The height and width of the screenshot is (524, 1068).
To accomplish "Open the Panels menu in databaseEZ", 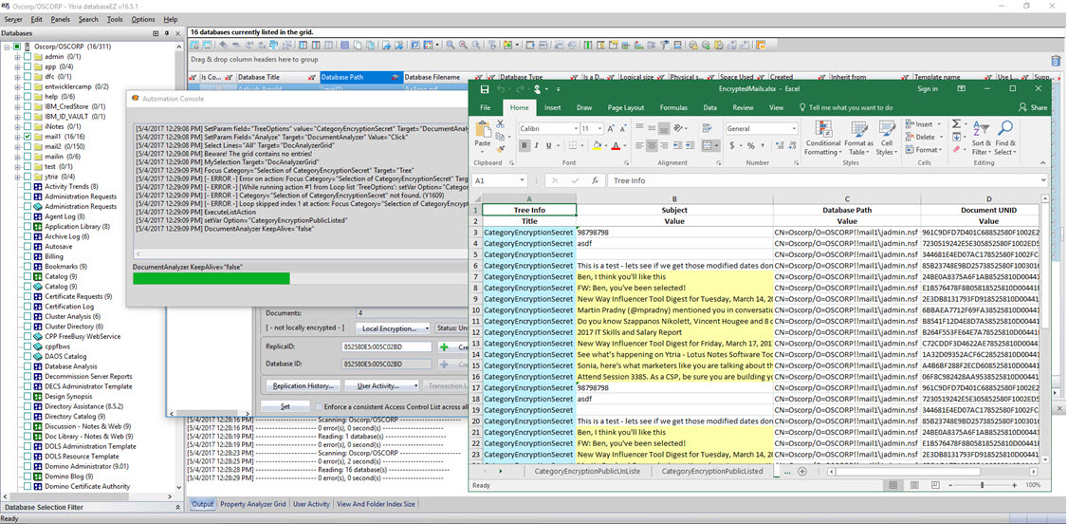I will coord(60,19).
